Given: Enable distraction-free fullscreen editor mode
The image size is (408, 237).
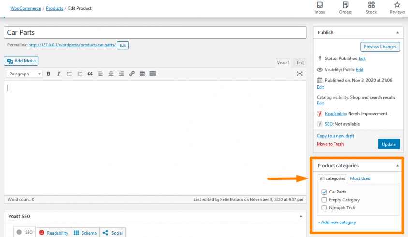Looking at the screenshot, I should [x=300, y=74].
